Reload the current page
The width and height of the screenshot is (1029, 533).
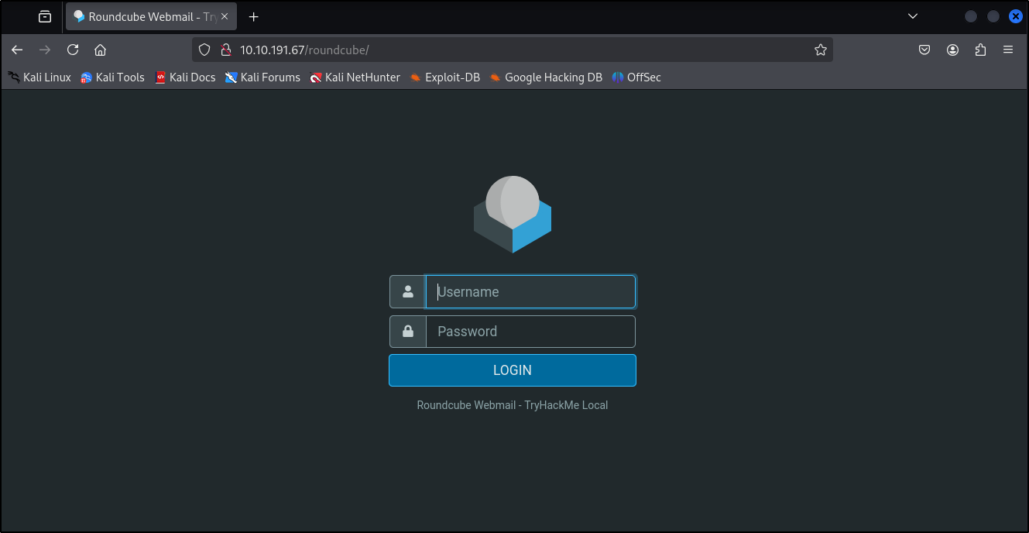[73, 50]
